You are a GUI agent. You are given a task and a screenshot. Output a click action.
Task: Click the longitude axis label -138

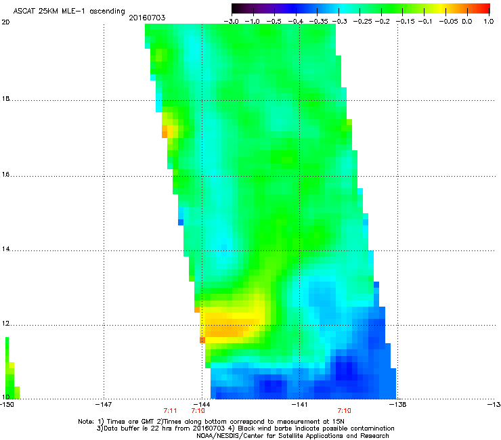point(397,405)
